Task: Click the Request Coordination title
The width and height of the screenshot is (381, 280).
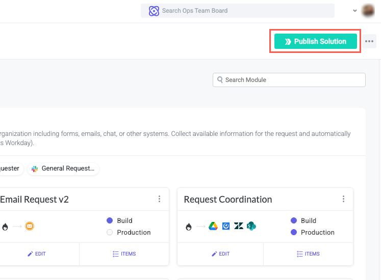Action: [x=228, y=200]
